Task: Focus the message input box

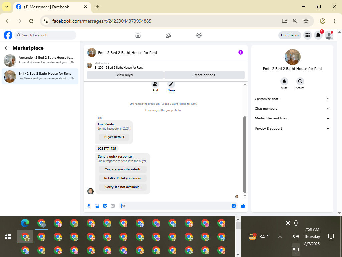Action: pos(176,206)
